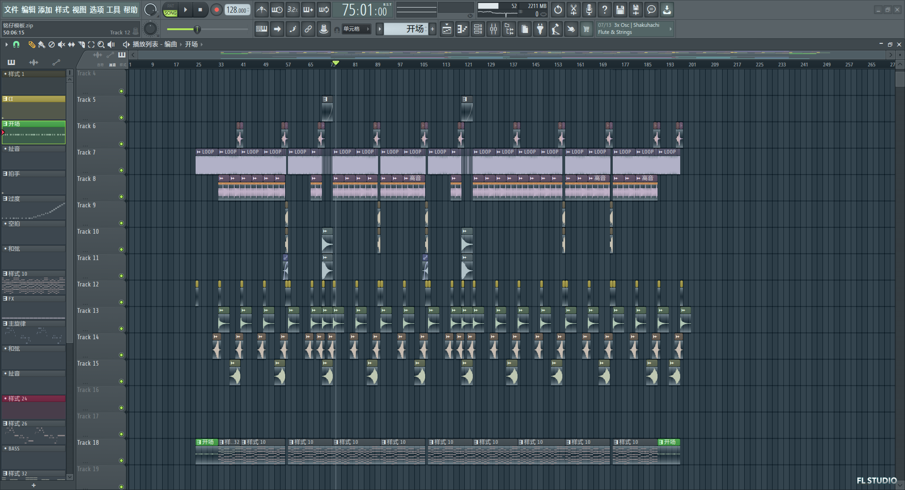Image resolution: width=905 pixels, height=490 pixels.
Task: Click the one-click audio recording microphone
Action: click(589, 9)
